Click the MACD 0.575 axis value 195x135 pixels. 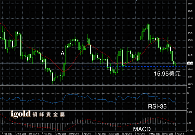tap(189, 112)
